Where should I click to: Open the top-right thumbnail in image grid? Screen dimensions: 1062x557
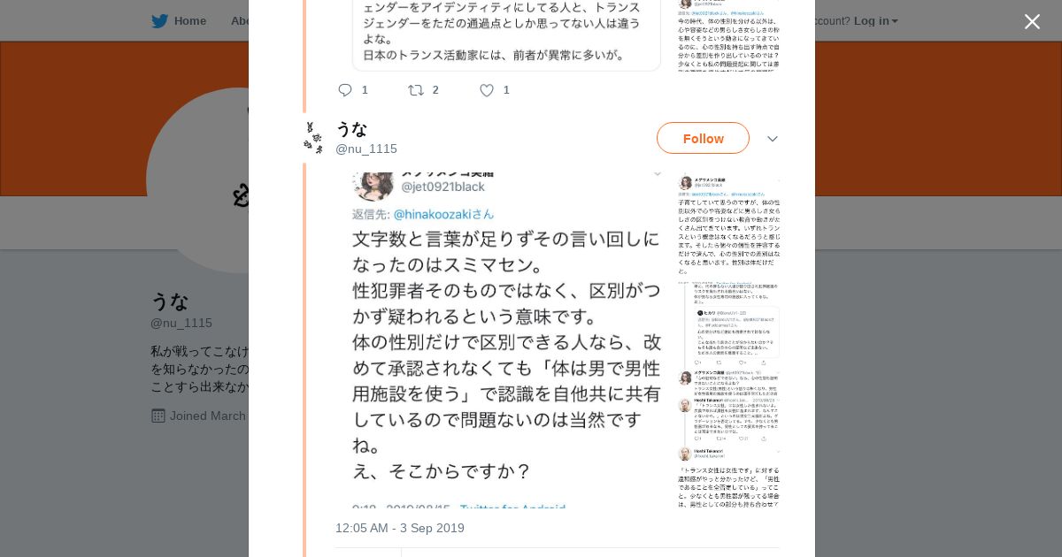(x=728, y=225)
